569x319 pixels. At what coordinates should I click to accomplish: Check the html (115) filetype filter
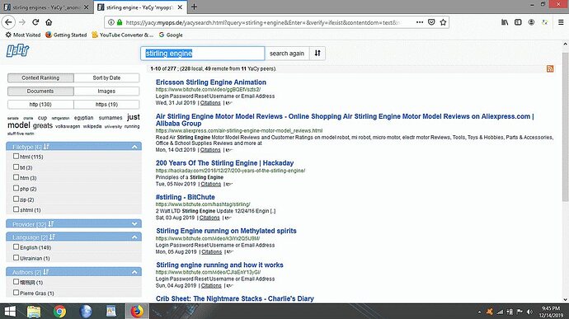(x=16, y=157)
